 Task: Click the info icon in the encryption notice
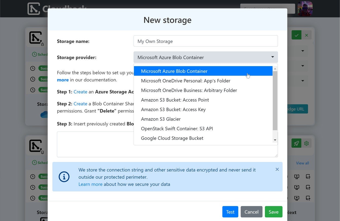click(64, 177)
